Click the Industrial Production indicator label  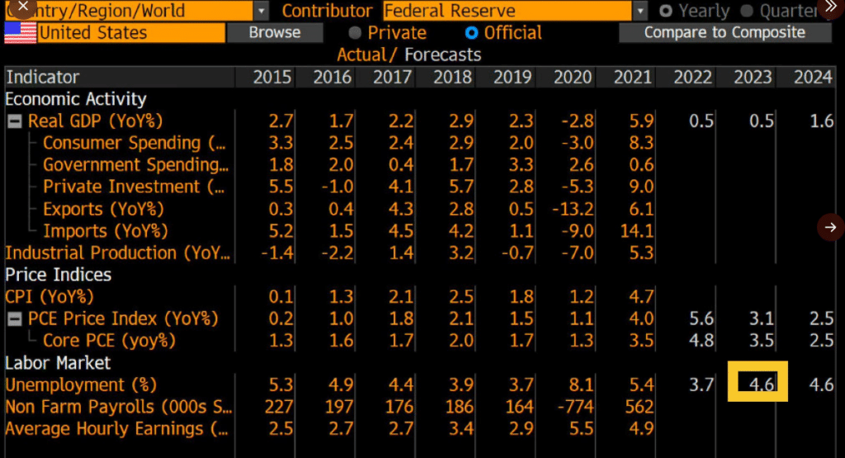click(117, 253)
